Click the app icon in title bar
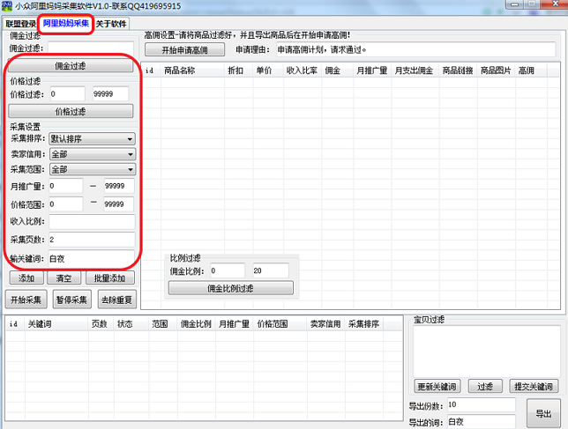This screenshot has height=429, width=568. 7,6
